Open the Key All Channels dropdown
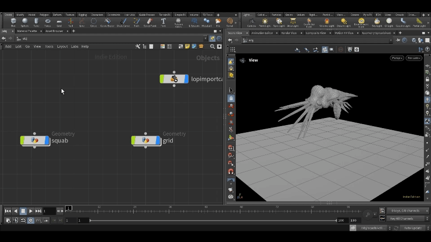The height and width of the screenshot is (242, 431). [x=408, y=219]
